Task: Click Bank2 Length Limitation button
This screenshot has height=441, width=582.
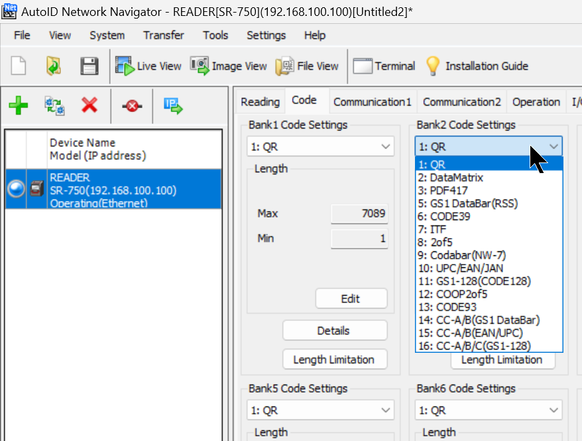Action: (x=502, y=361)
